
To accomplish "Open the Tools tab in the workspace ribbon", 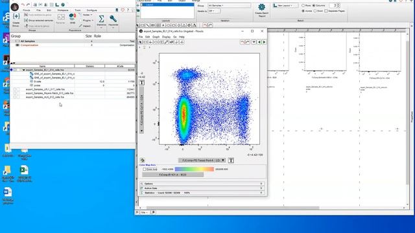I will coord(78,10).
